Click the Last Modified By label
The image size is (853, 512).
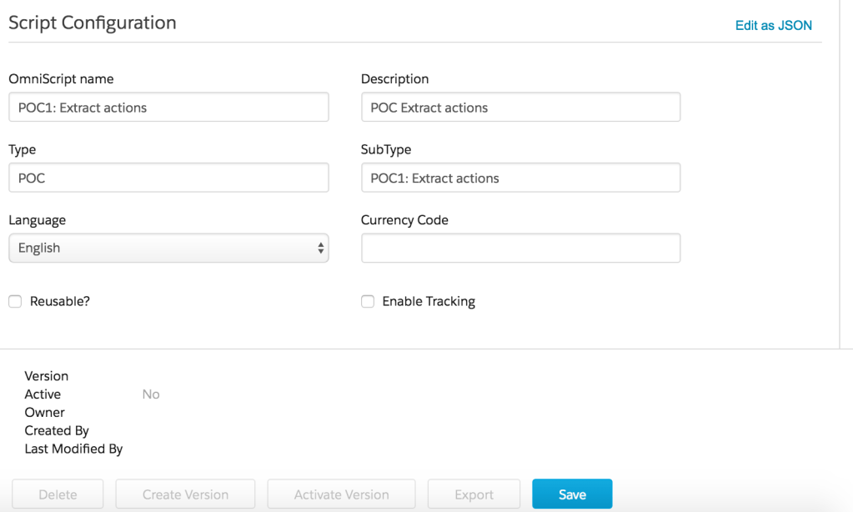[73, 449]
